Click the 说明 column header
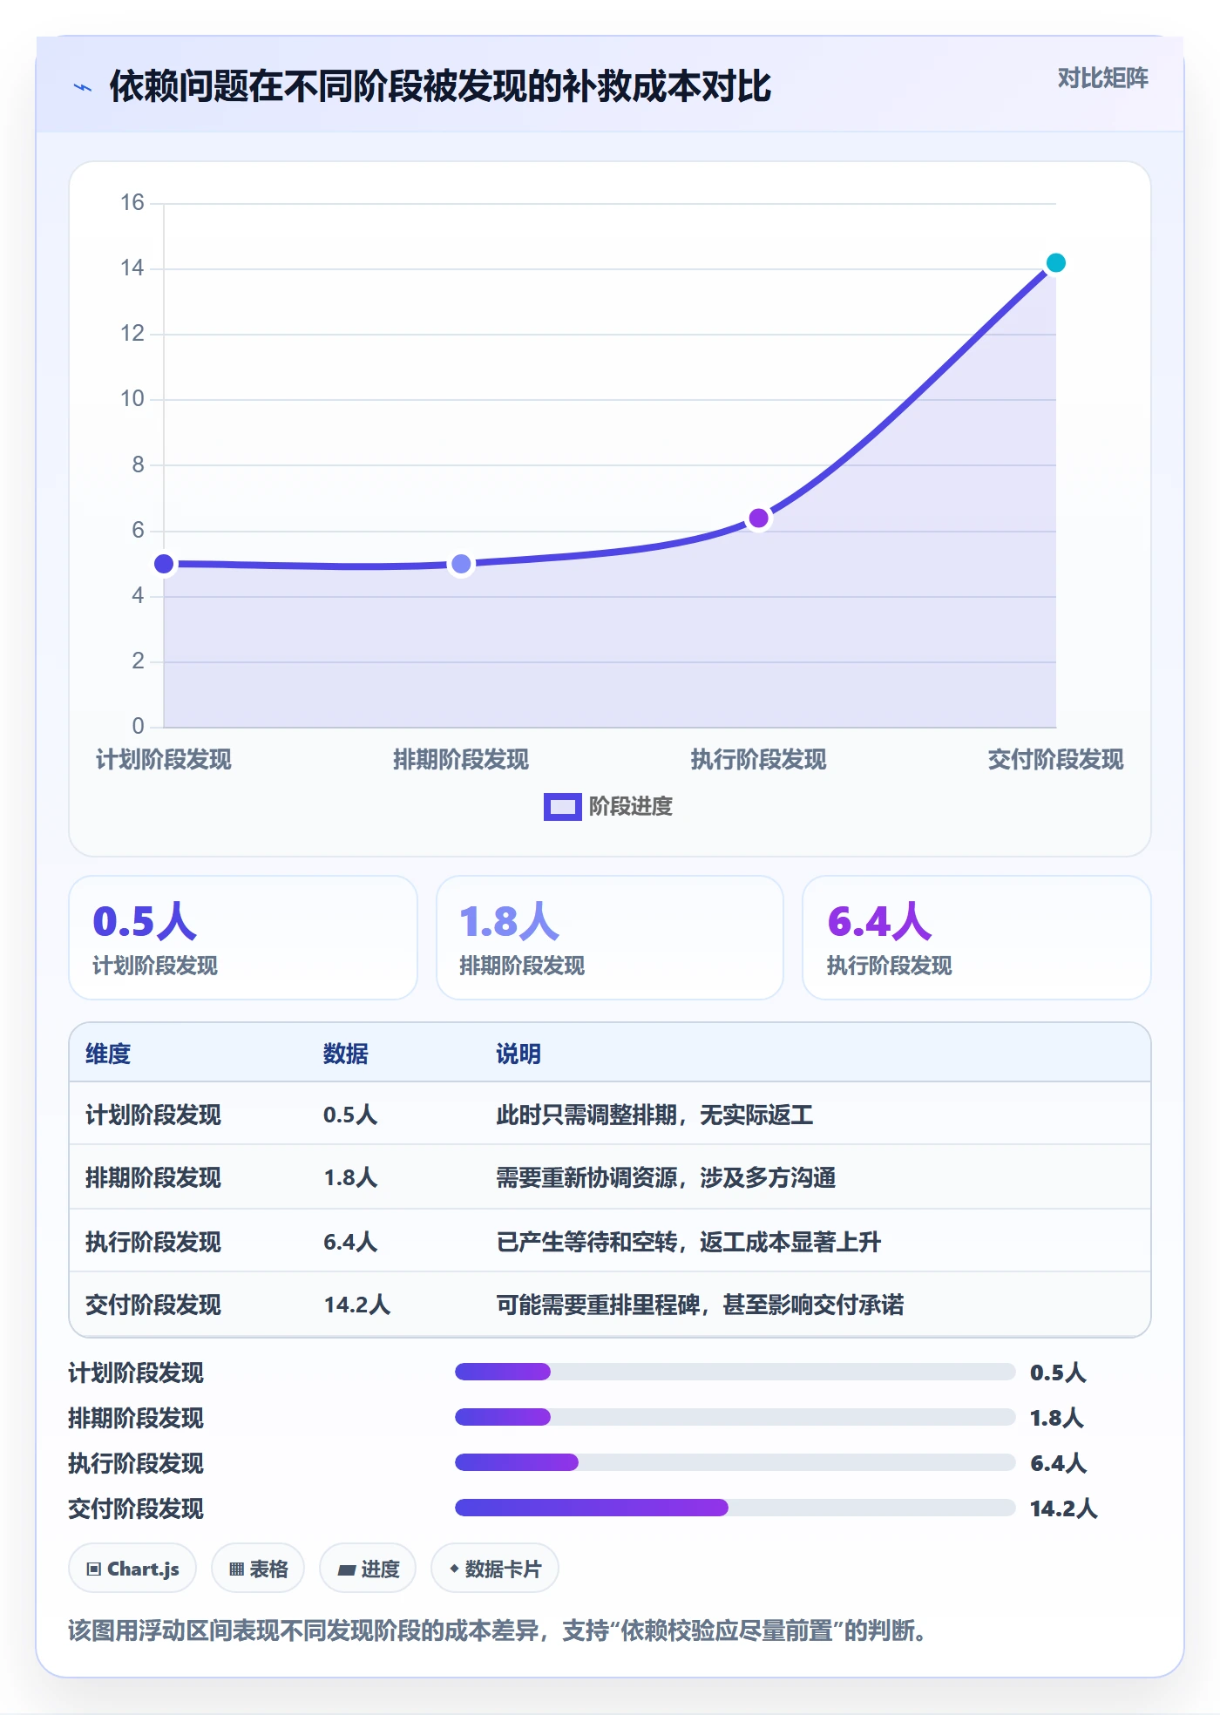 coord(518,1054)
